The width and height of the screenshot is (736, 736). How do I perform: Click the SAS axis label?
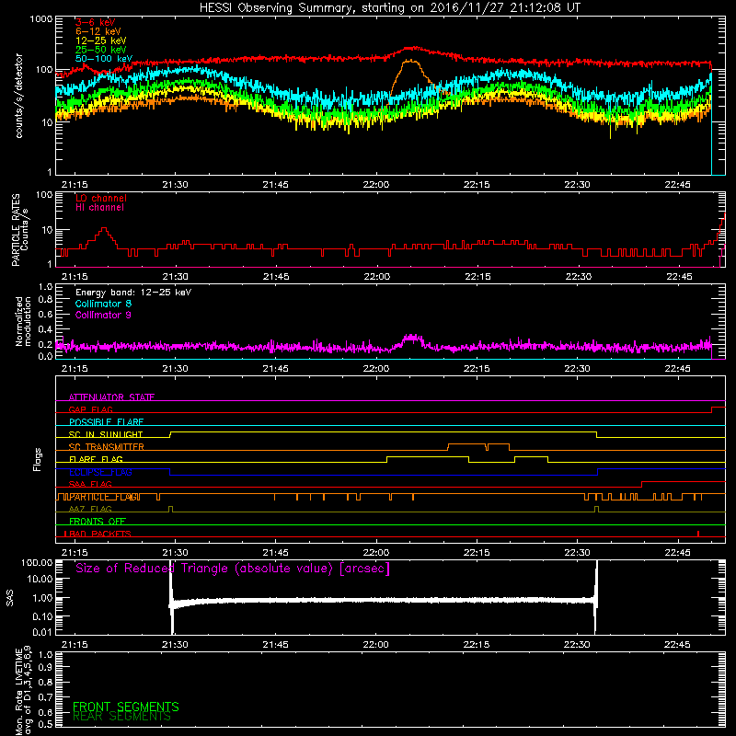point(9,598)
